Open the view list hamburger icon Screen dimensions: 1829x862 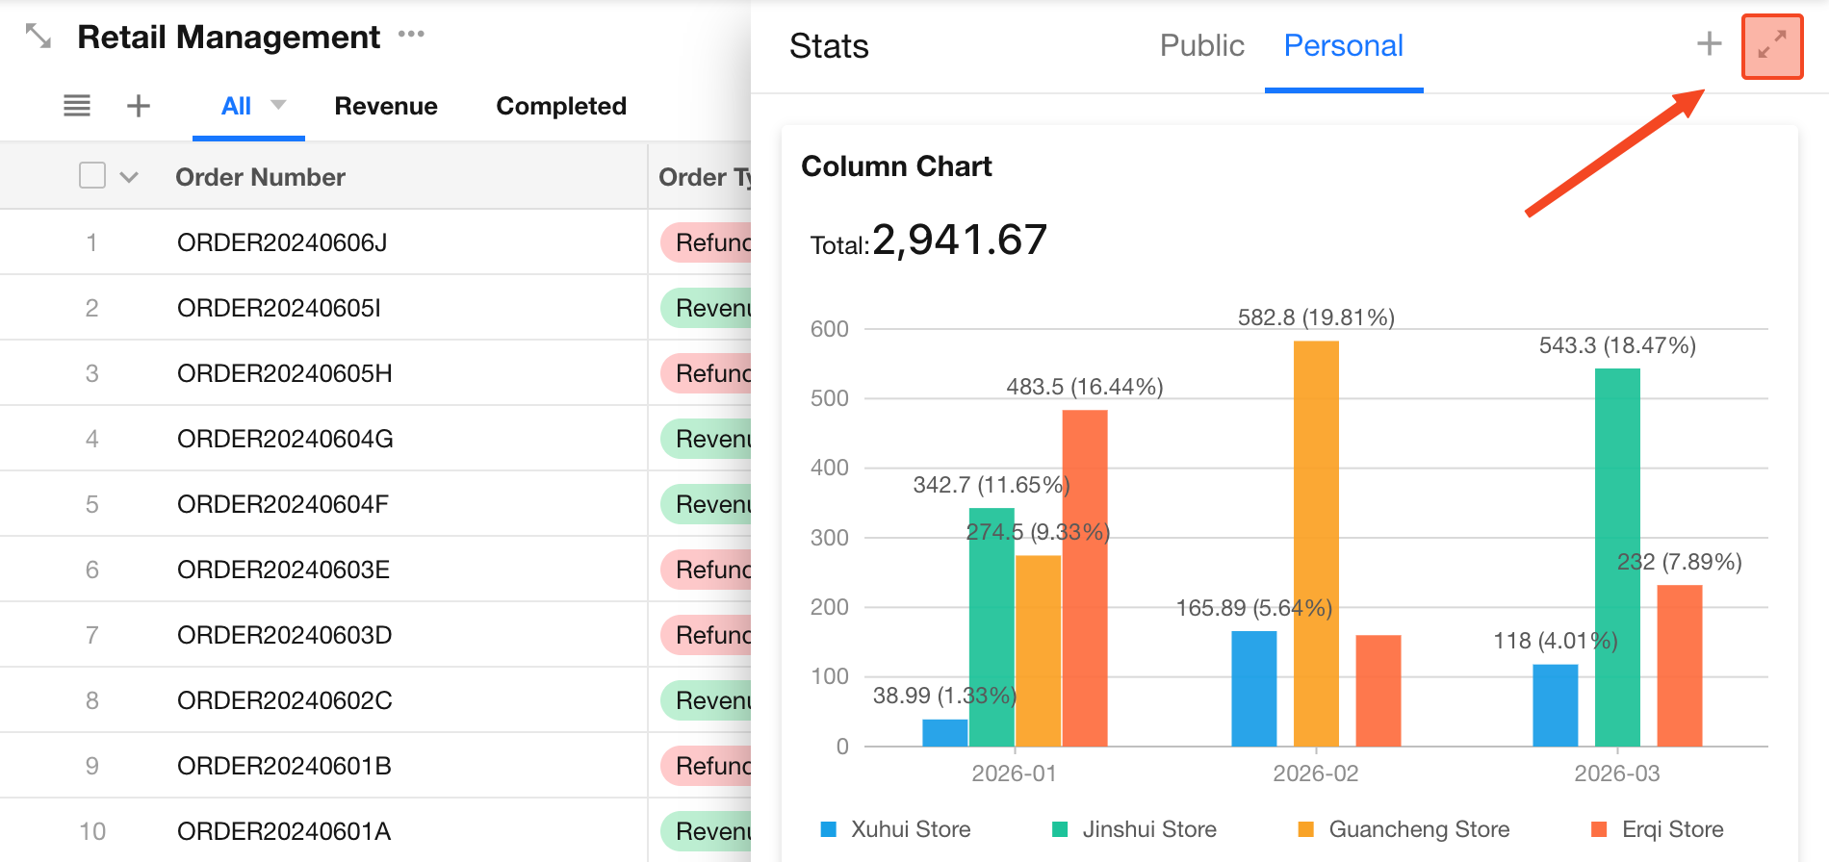click(77, 106)
